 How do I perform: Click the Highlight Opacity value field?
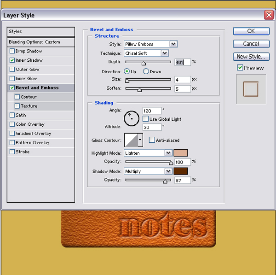[x=183, y=162]
